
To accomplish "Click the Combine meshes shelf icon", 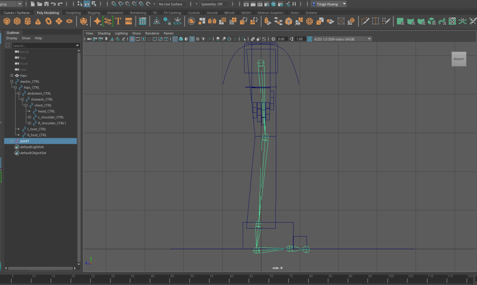I will (191, 21).
